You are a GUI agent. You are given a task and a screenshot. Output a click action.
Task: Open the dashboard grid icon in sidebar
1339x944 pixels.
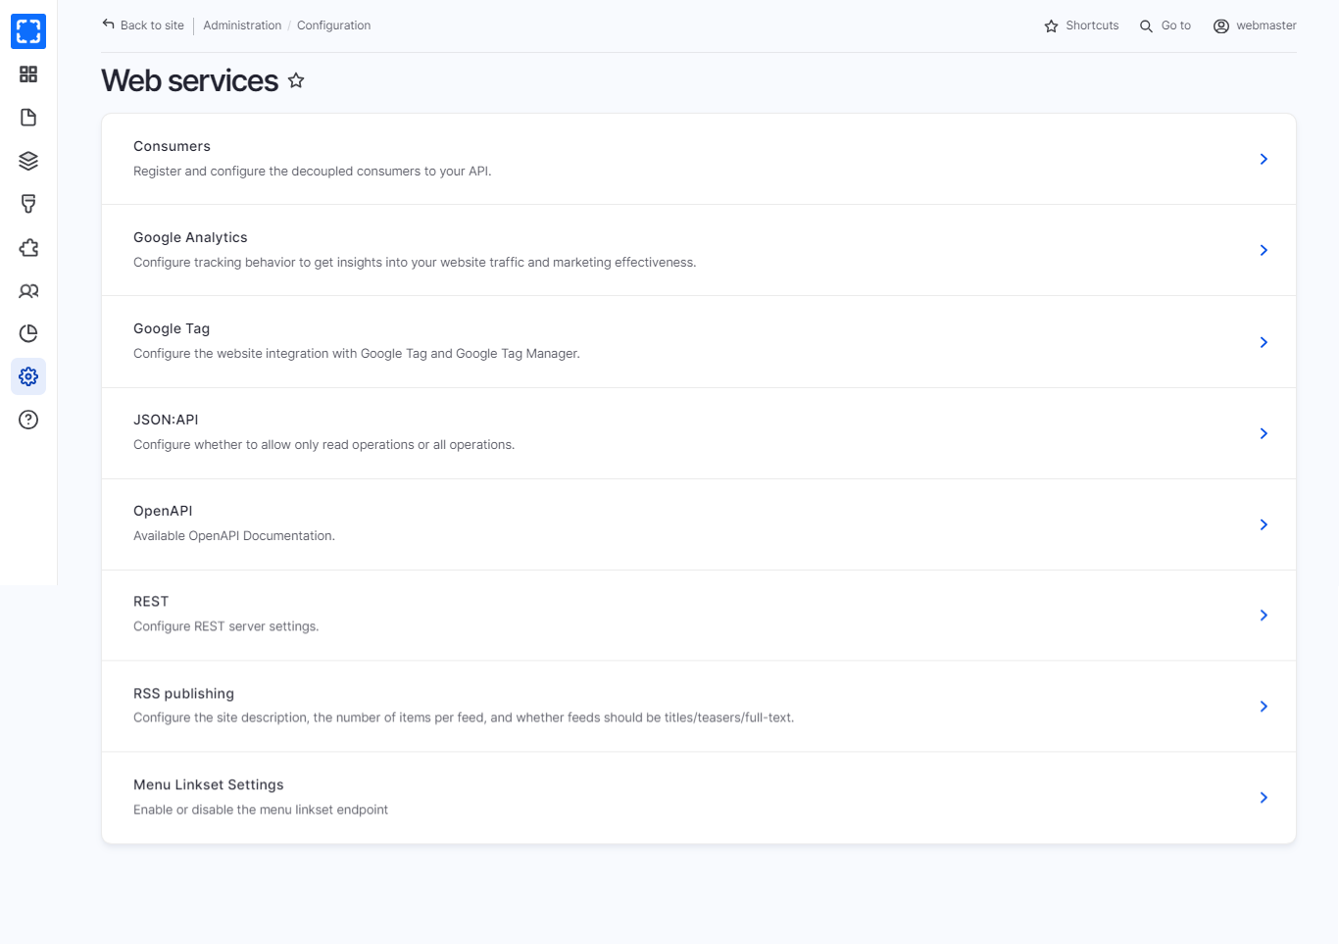pos(28,75)
